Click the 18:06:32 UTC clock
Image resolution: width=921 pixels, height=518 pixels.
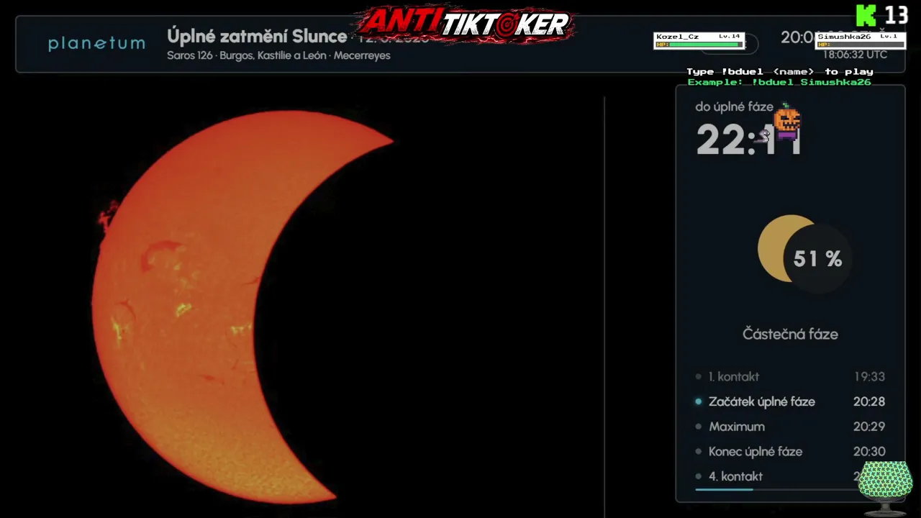(855, 55)
